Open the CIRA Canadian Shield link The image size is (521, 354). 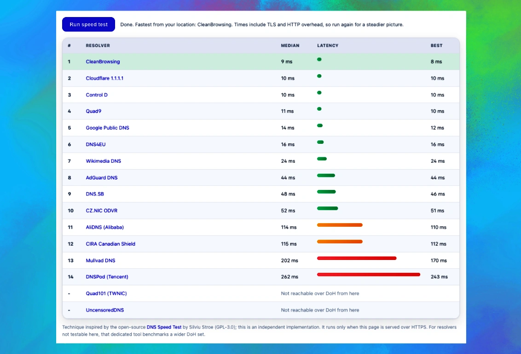tap(110, 244)
